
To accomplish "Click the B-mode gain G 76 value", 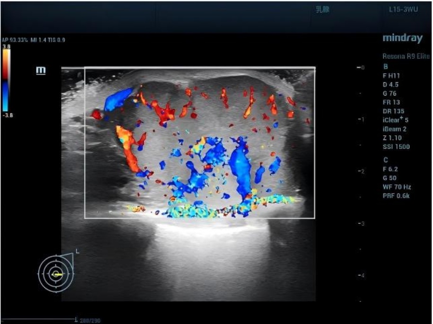I will 390,93.
